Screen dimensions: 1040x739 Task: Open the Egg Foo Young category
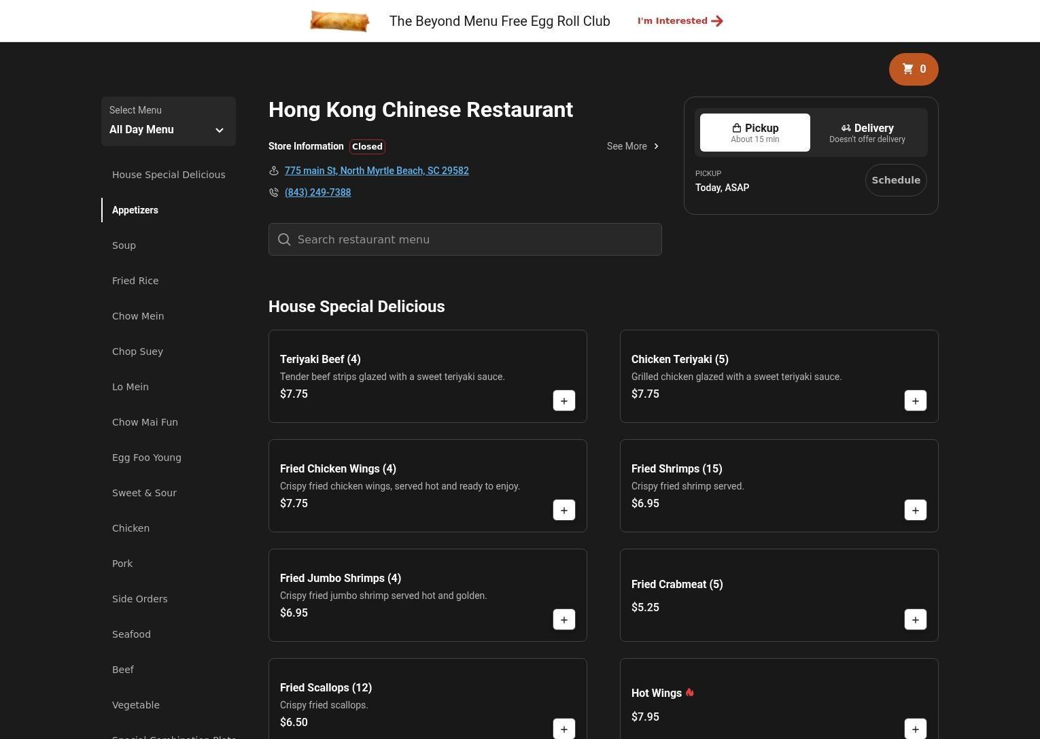click(x=147, y=458)
